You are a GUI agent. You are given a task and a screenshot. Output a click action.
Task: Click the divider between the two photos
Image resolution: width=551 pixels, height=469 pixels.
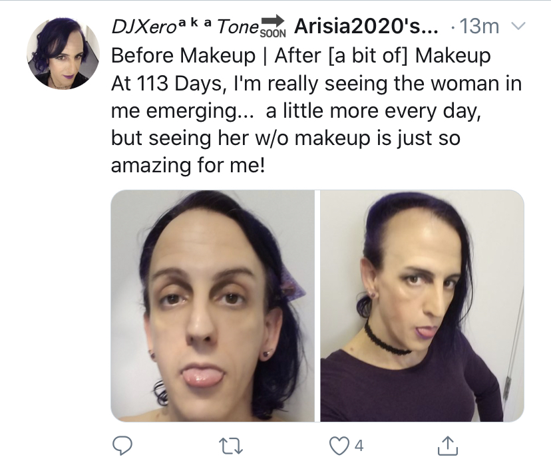[317, 305]
